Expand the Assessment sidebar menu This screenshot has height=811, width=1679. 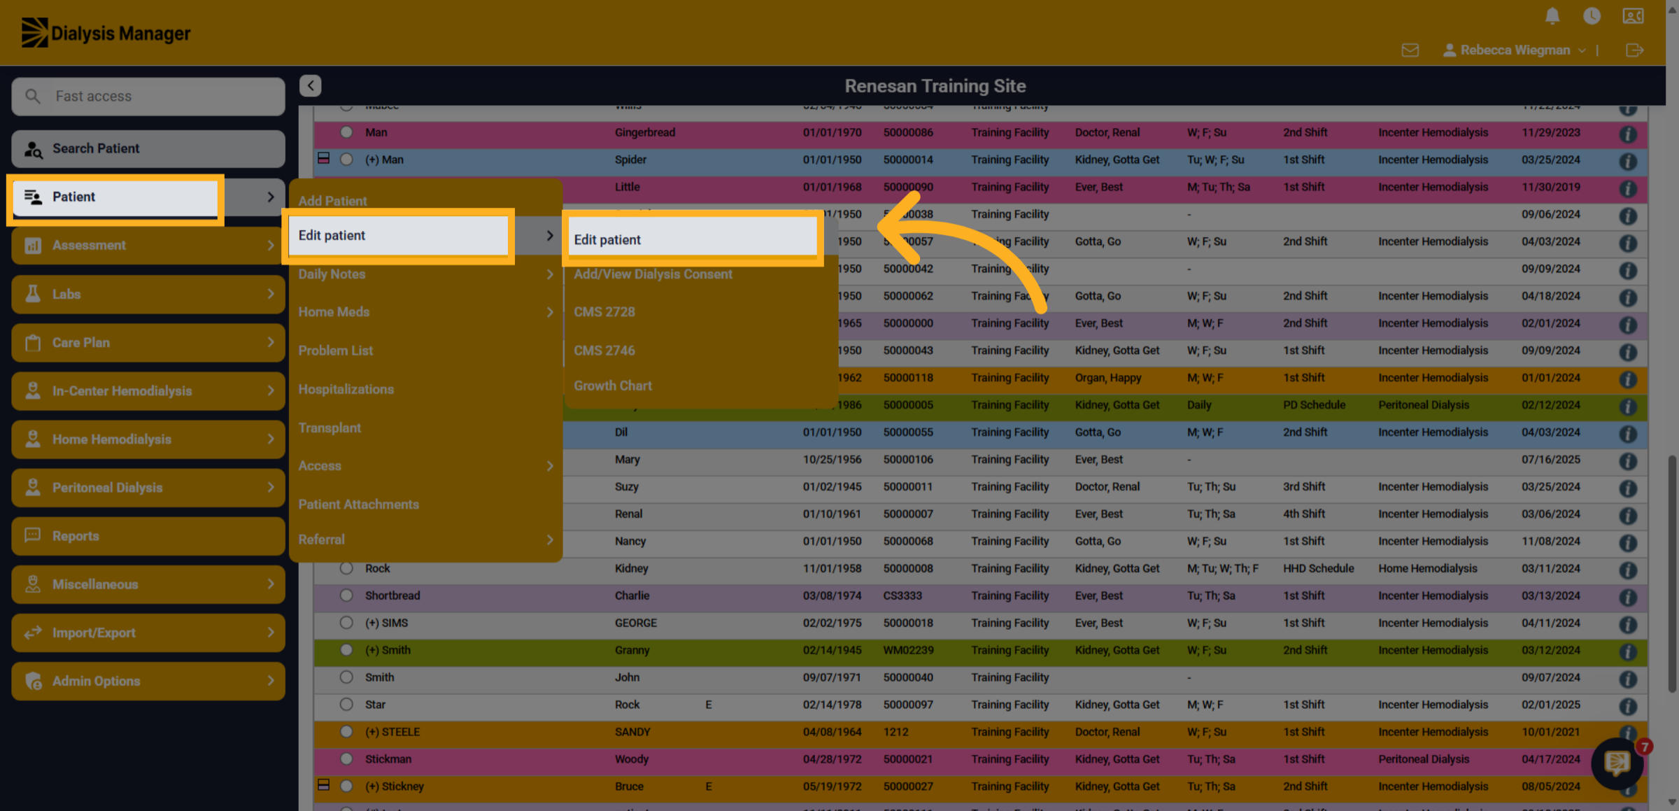pyautogui.click(x=148, y=245)
